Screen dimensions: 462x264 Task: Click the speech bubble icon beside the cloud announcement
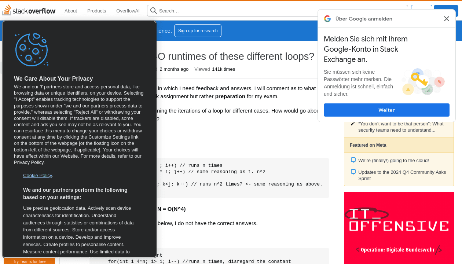[353, 160]
